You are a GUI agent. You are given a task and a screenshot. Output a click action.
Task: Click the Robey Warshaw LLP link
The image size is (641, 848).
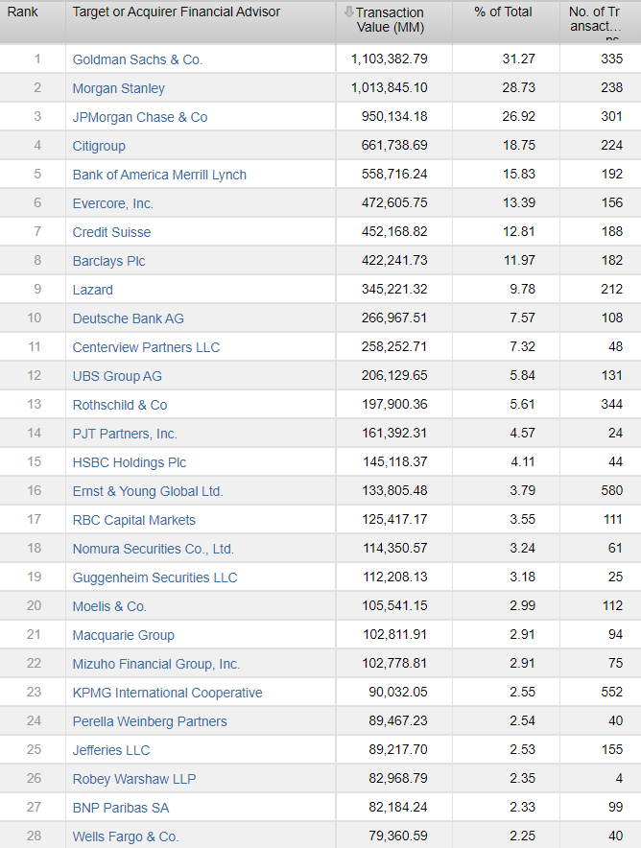134,779
